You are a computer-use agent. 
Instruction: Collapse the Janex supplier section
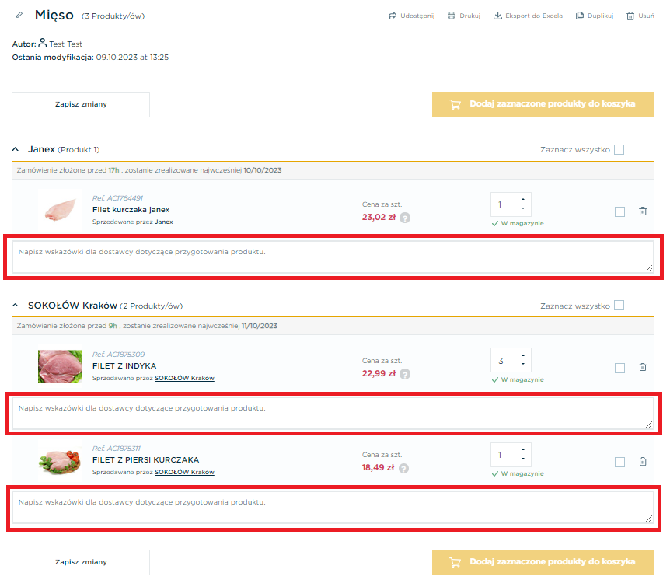tap(16, 149)
